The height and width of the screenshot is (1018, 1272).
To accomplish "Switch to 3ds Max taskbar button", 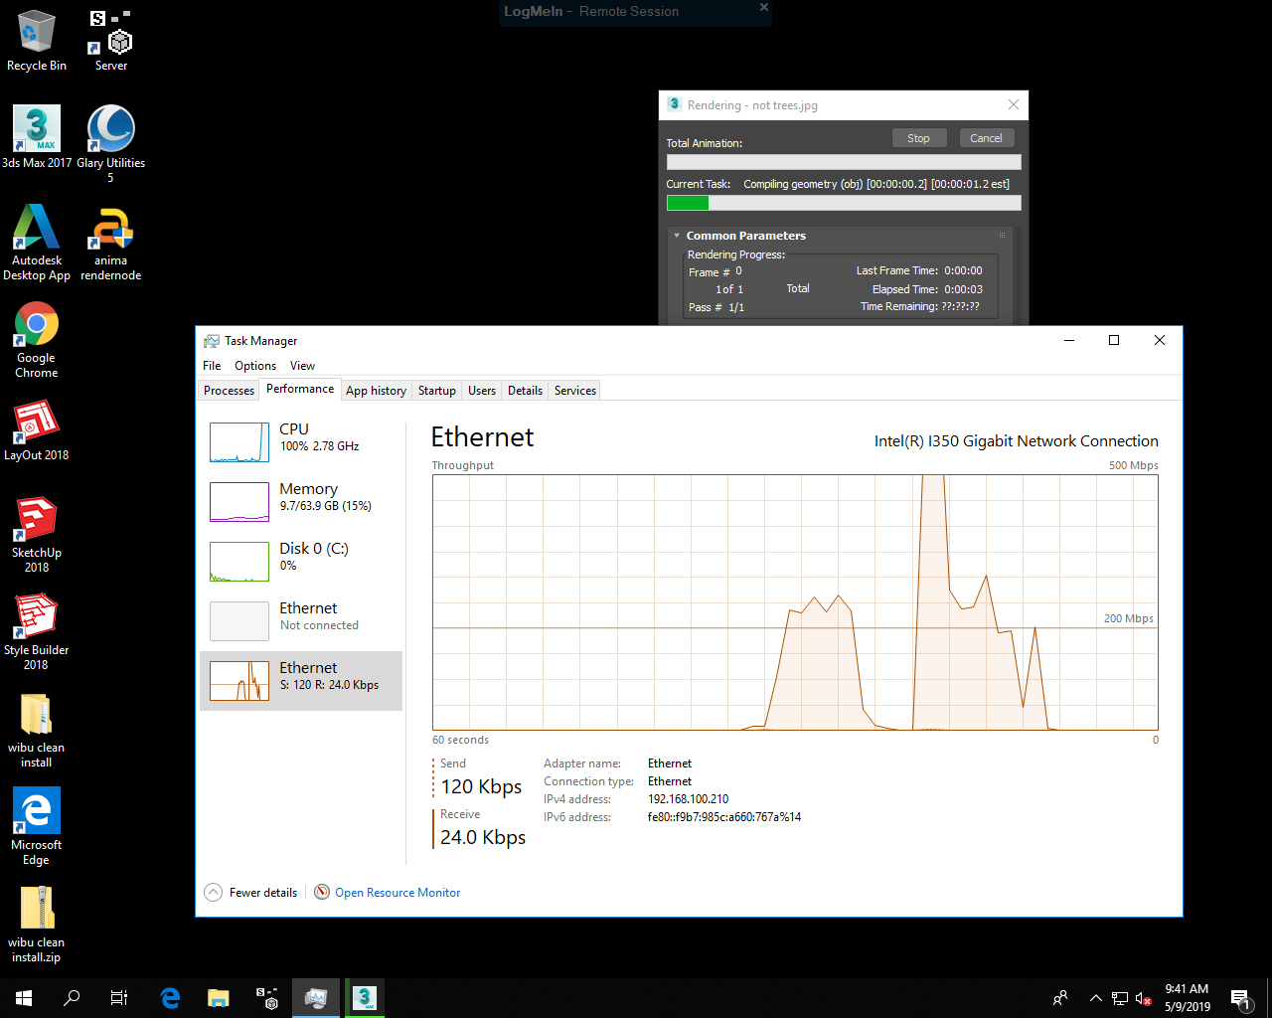I will click(x=365, y=998).
